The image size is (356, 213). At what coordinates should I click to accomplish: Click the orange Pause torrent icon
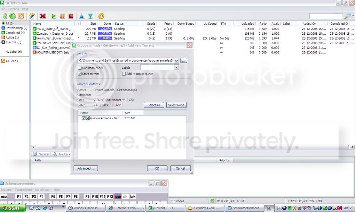62,16
